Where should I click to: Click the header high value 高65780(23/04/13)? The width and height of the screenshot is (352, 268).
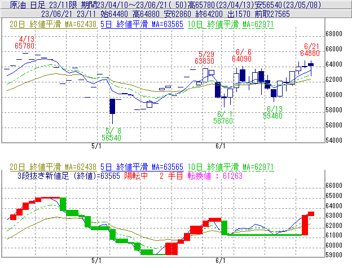221,5
